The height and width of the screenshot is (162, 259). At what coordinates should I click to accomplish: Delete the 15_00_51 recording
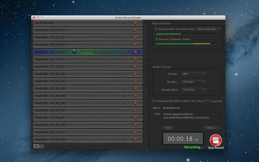[x=135, y=30]
